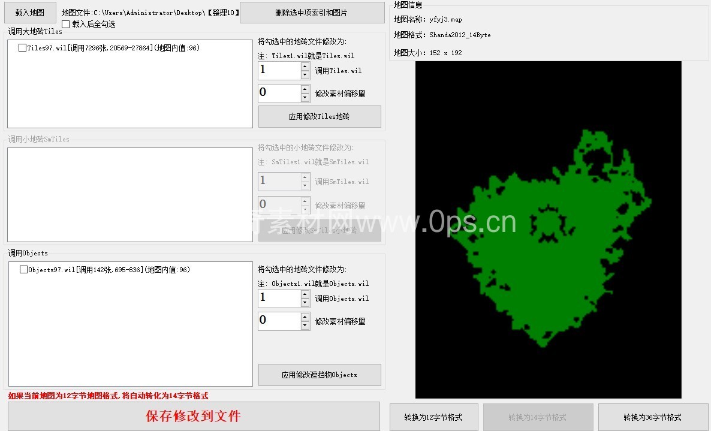The image size is (711, 431).
Task: Decrease the 调用Objects.wil number with down arrow
Action: pos(305,303)
